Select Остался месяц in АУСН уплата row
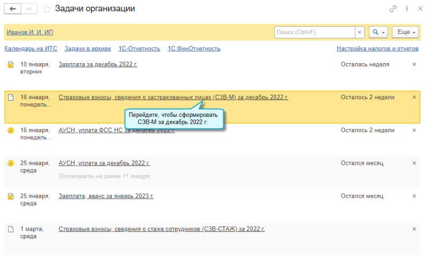The width and height of the screenshot is (429, 258). (362, 163)
